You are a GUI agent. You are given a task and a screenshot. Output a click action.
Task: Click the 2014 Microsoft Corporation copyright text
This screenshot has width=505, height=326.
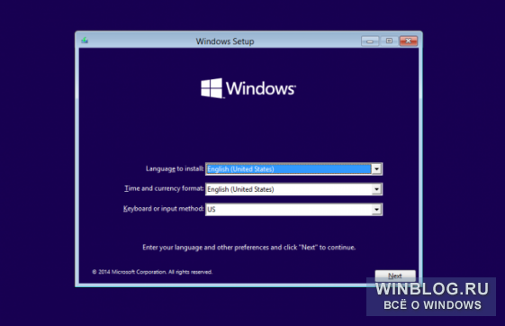click(152, 272)
